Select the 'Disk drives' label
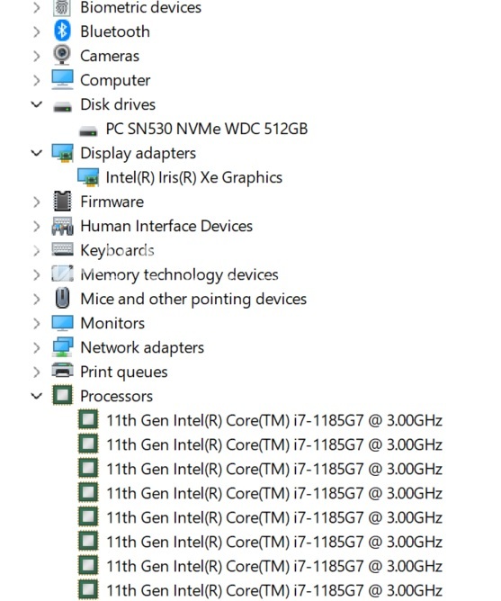Image resolution: width=501 pixels, height=601 pixels. 118,104
